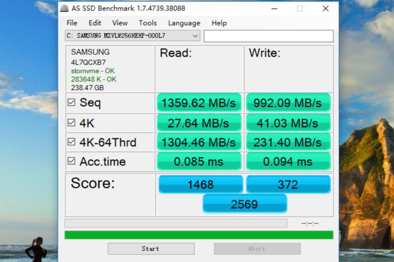394x262 pixels.
Task: Expand the Tools menu
Action: pyautogui.click(x=148, y=23)
